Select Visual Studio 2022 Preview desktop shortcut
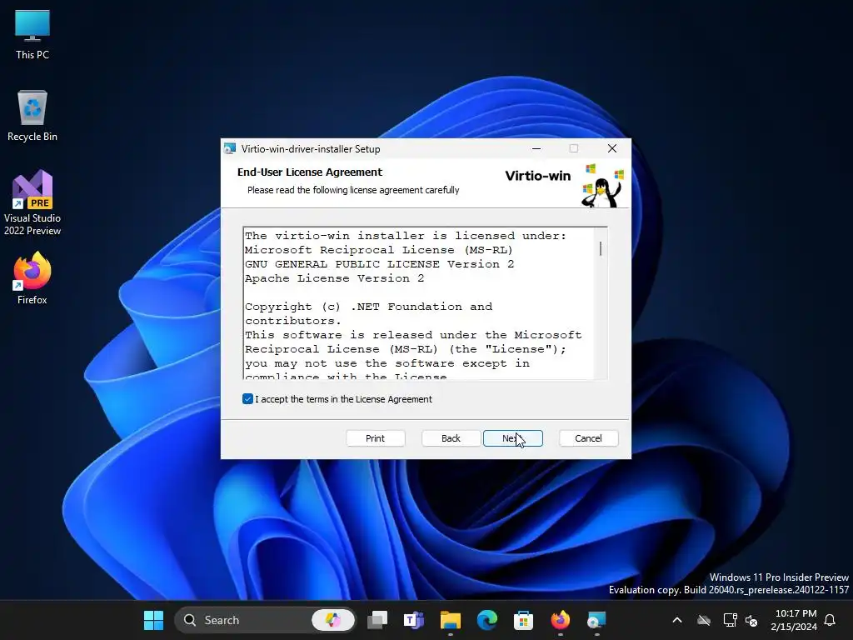The height and width of the screenshot is (640, 853). click(x=32, y=203)
